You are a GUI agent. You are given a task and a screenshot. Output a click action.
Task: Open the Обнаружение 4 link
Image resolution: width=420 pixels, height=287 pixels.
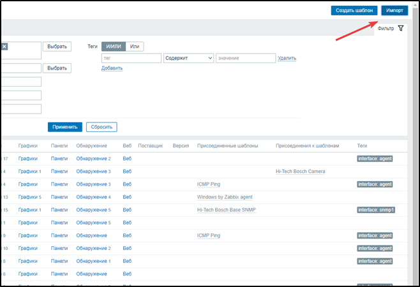click(x=93, y=197)
